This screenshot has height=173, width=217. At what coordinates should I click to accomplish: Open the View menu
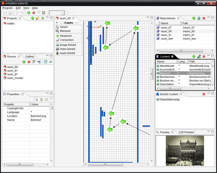coord(26,8)
